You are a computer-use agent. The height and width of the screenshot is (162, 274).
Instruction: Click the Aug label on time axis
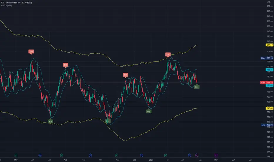(66, 160)
